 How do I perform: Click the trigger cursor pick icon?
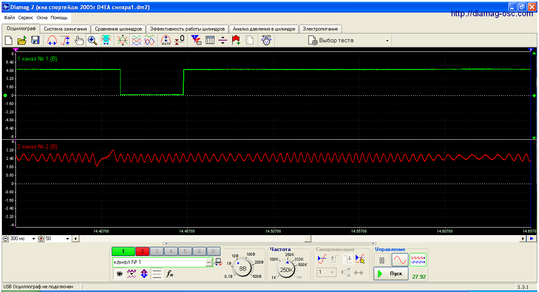click(360, 259)
